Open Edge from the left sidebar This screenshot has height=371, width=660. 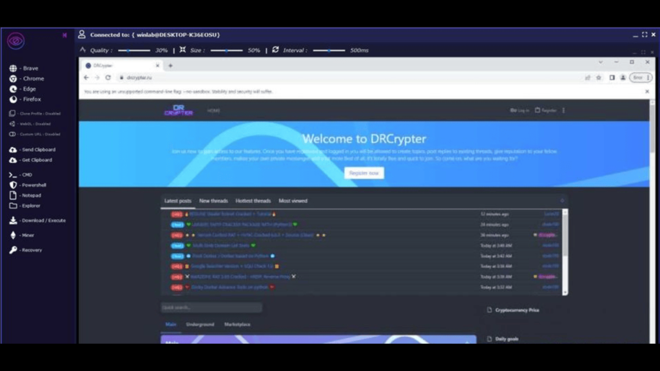coord(23,89)
